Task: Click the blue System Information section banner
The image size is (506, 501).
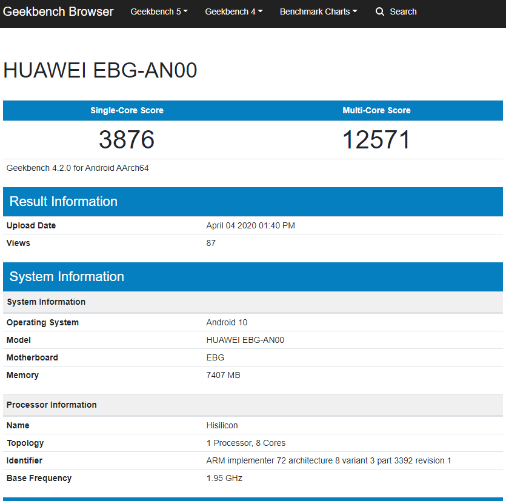Action: click(x=253, y=277)
